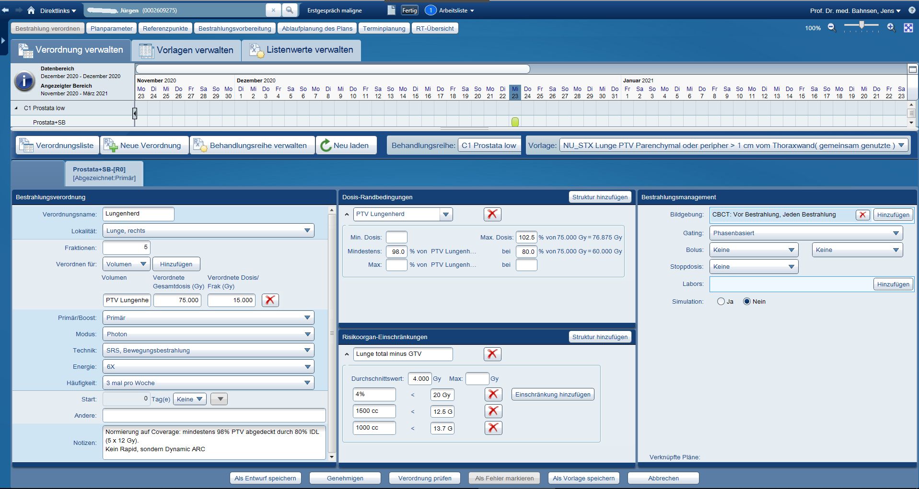
Task: Expand the Vorlage template dropdown
Action: pyautogui.click(x=901, y=146)
